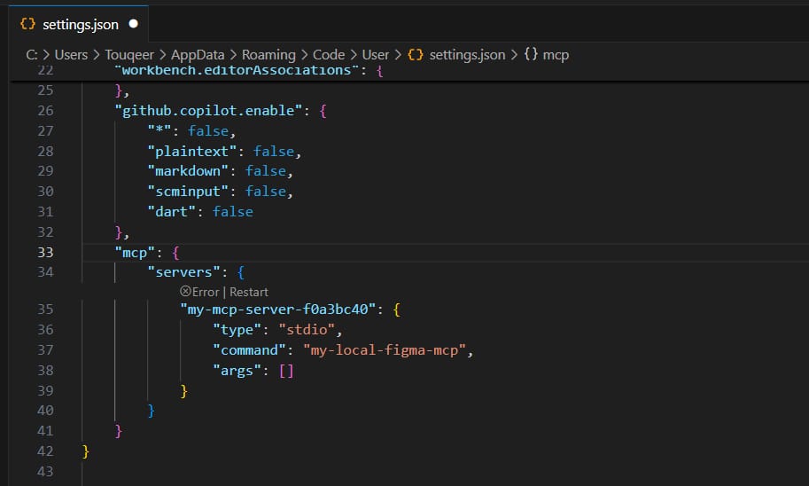Click the braces icon before mcp breadcrumb
Image resolution: width=809 pixels, height=486 pixels.
coord(531,55)
